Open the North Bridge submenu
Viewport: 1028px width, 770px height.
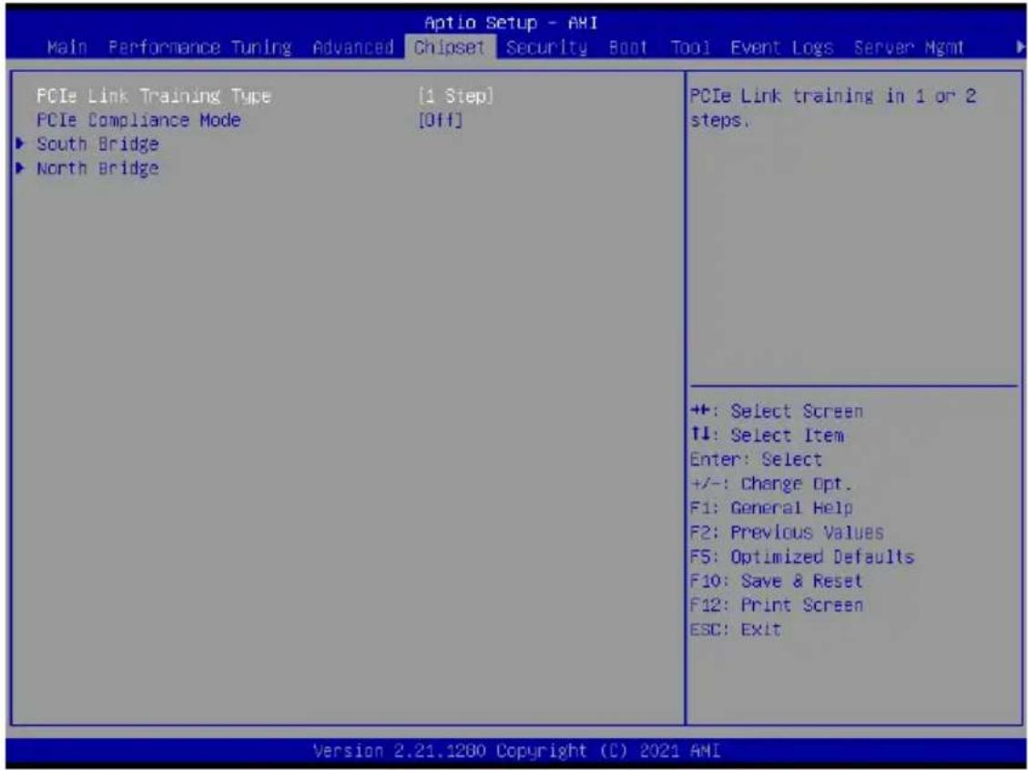tap(97, 169)
